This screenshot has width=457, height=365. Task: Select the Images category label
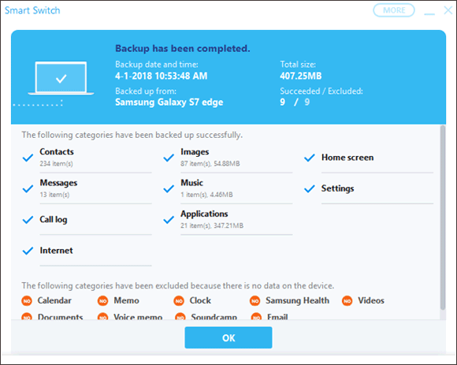click(195, 152)
